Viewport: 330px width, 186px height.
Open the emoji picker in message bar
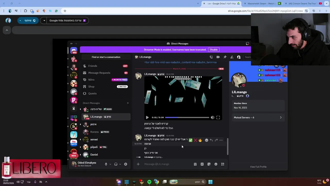click(x=216, y=164)
